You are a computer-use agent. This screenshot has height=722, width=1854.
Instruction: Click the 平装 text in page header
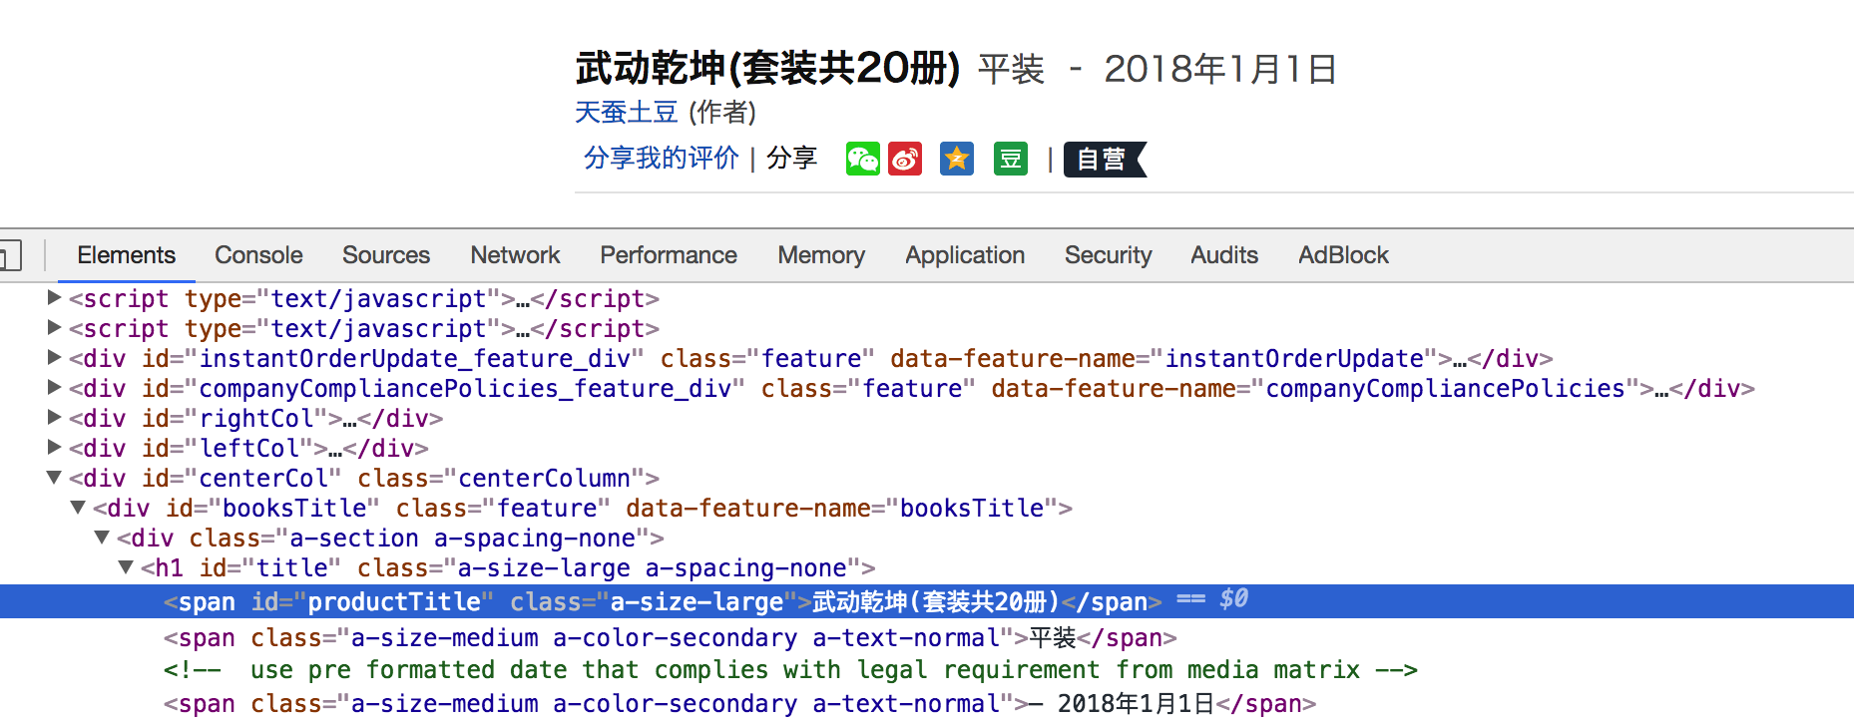1011,69
